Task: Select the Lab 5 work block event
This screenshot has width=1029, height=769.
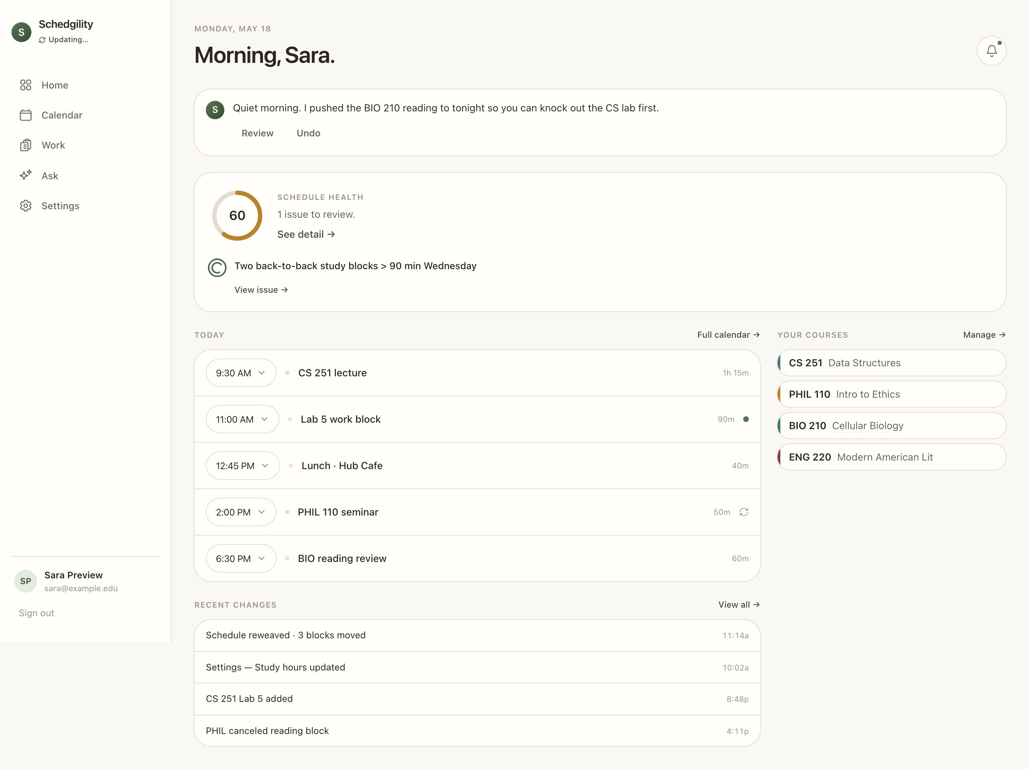Action: coord(477,419)
